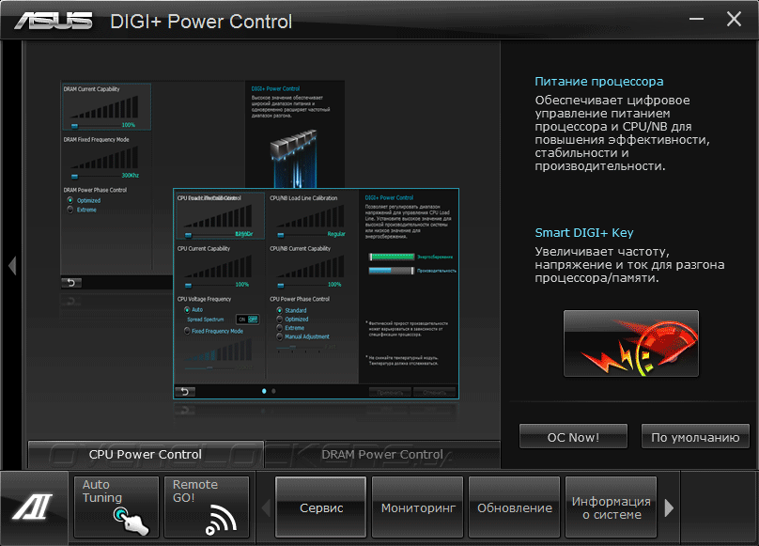Viewport: 759px width, 546px height.
Task: Activate the Smart DIGI+ Key speedometer button
Action: pos(630,344)
